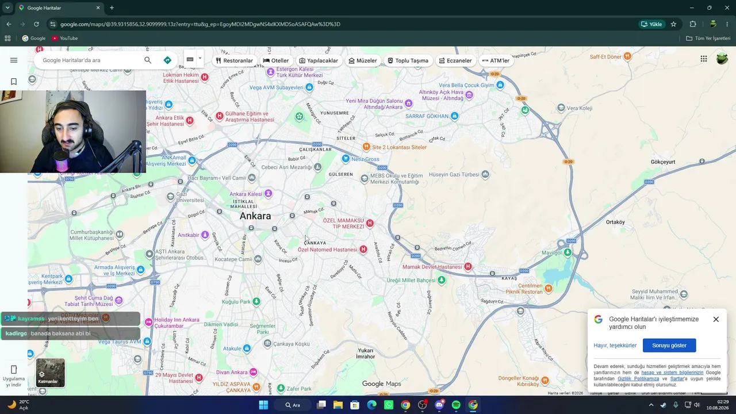The height and width of the screenshot is (414, 736).
Task: Show hidden system tray icons
Action: point(651,405)
